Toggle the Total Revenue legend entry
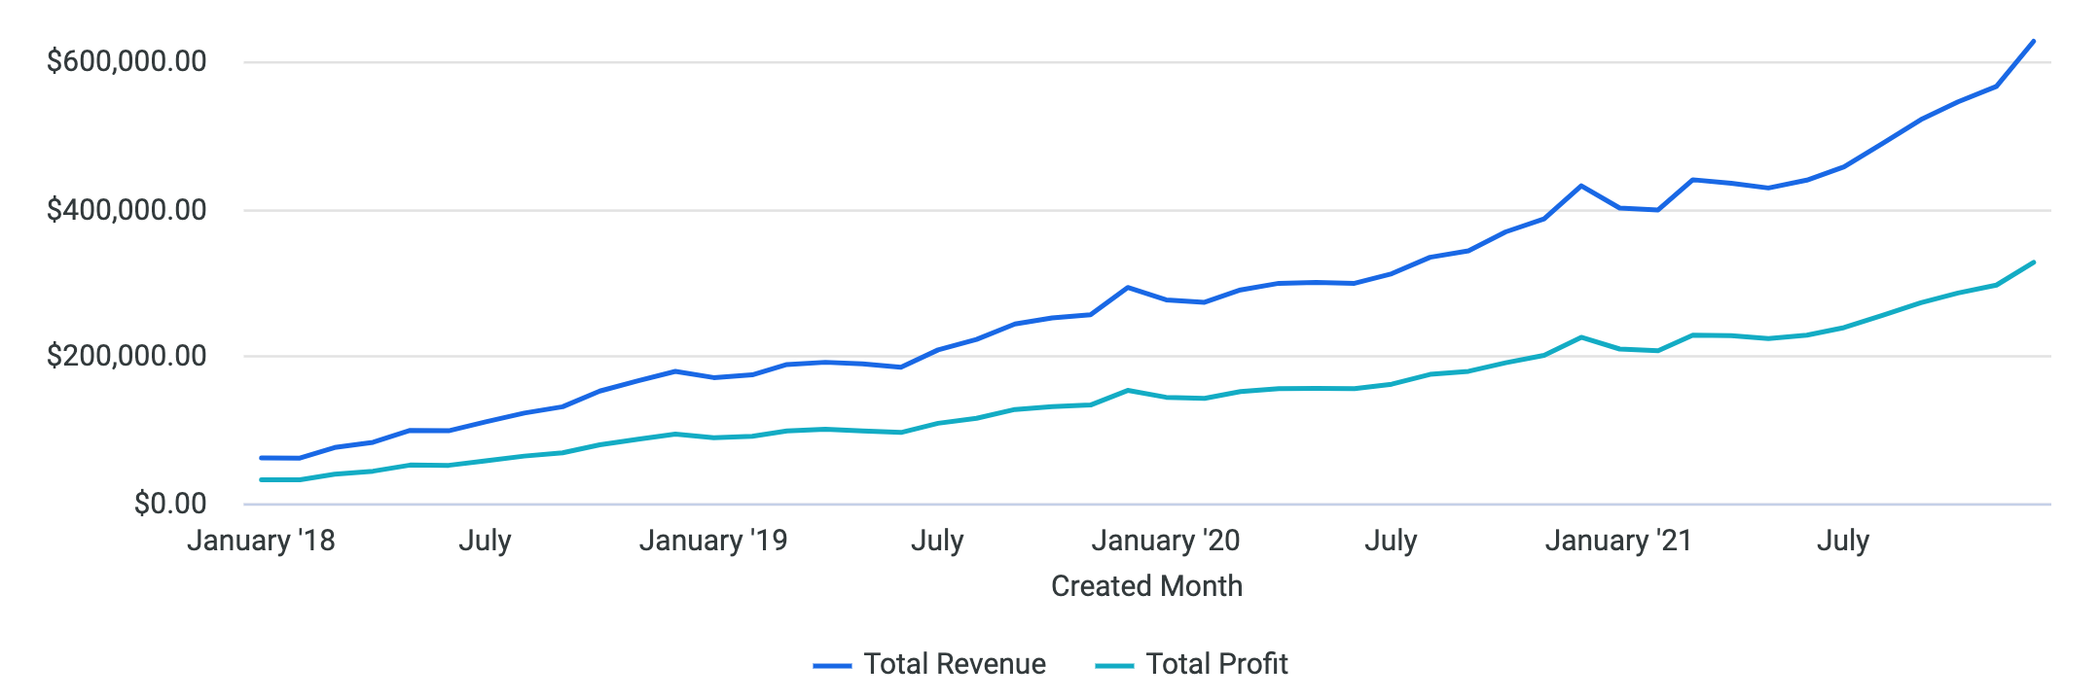The height and width of the screenshot is (700, 2100). [x=929, y=664]
